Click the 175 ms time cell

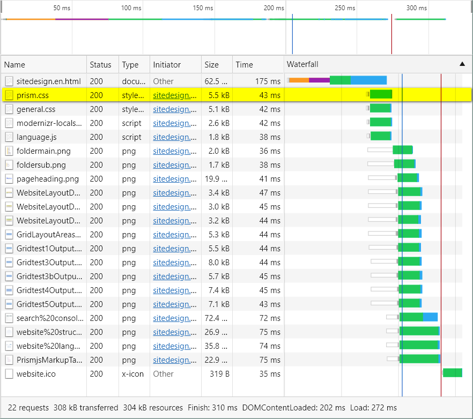[268, 81]
